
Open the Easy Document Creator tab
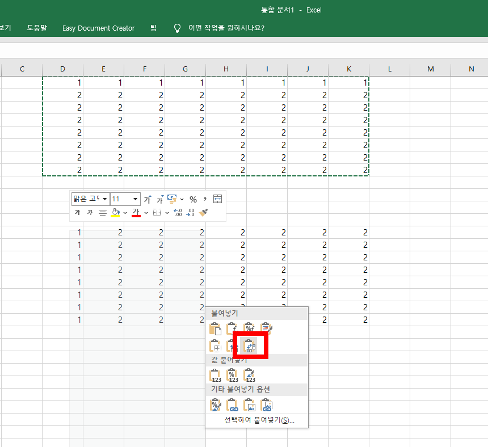pyautogui.click(x=98, y=28)
